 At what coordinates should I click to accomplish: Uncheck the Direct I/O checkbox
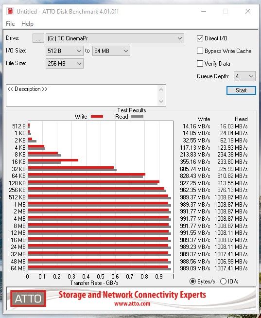200,38
